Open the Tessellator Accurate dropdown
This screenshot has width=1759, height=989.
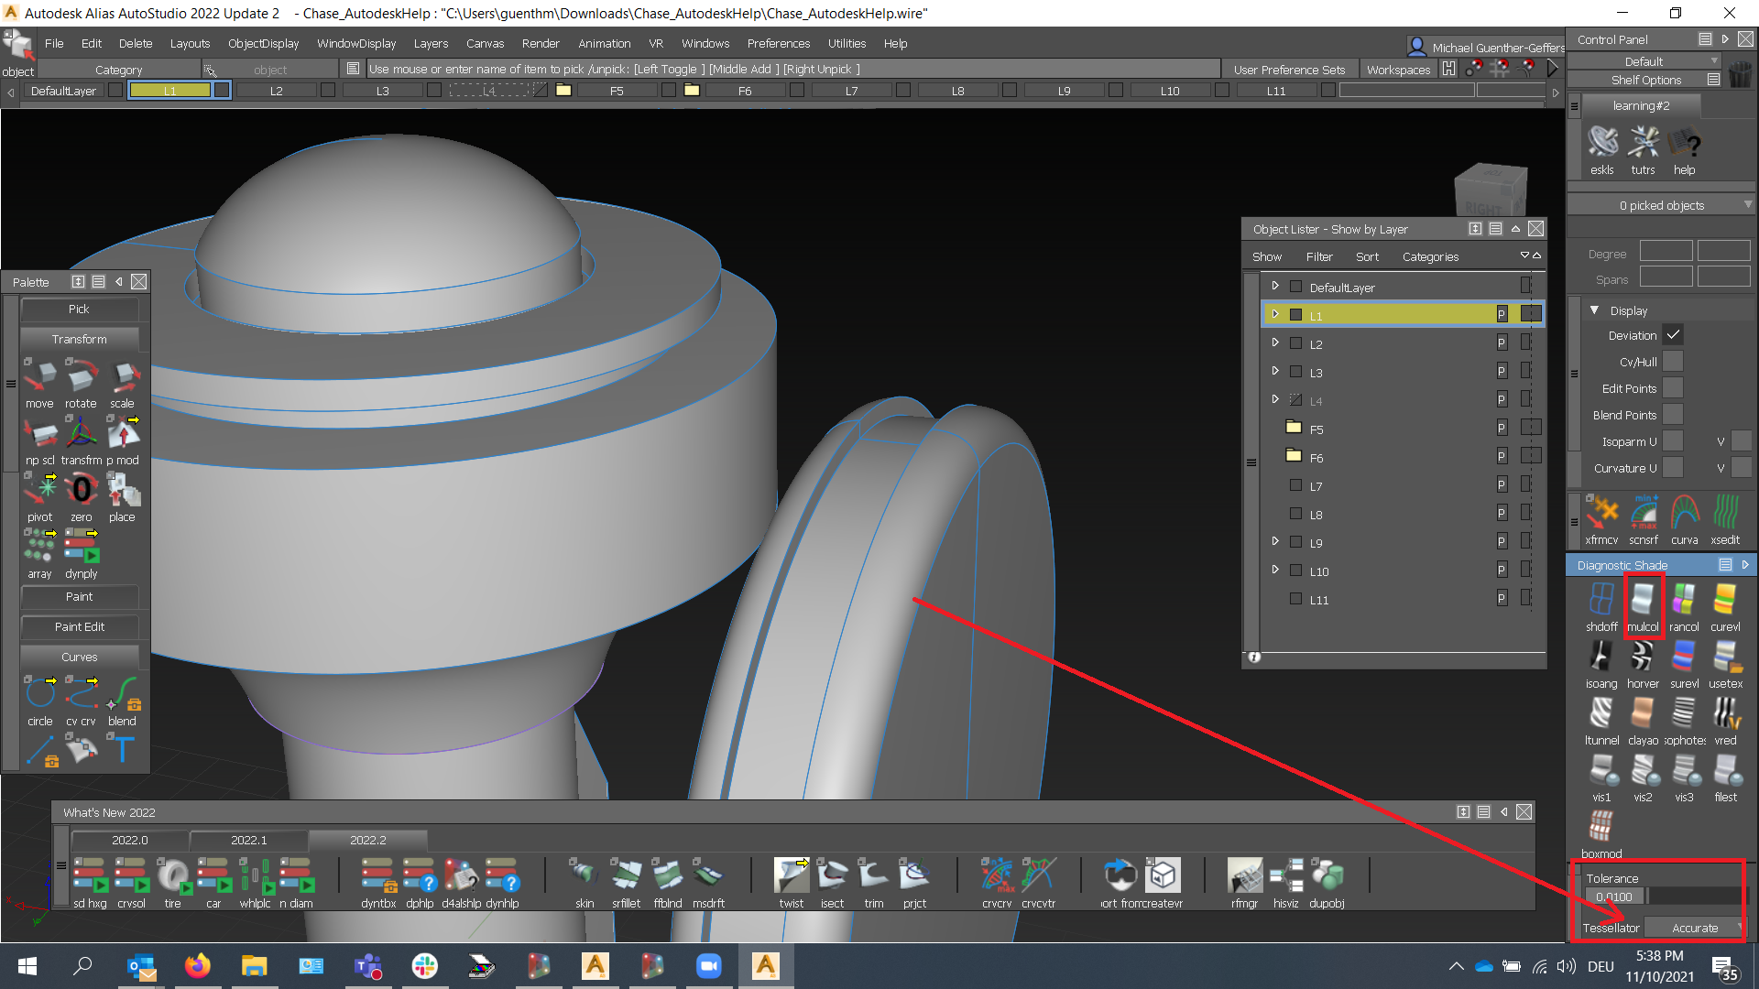coord(1693,927)
